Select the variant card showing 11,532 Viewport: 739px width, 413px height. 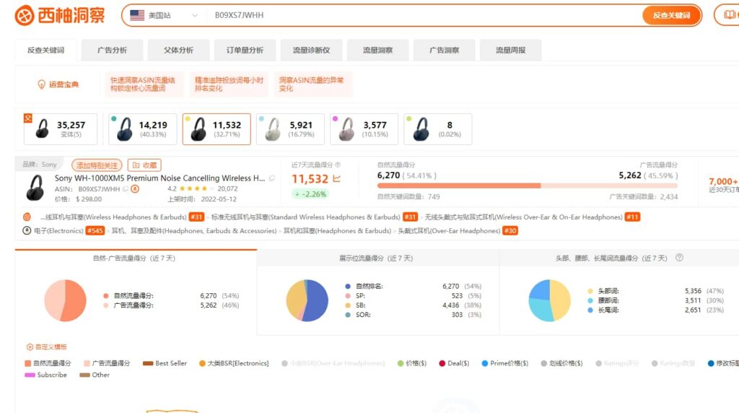[217, 129]
